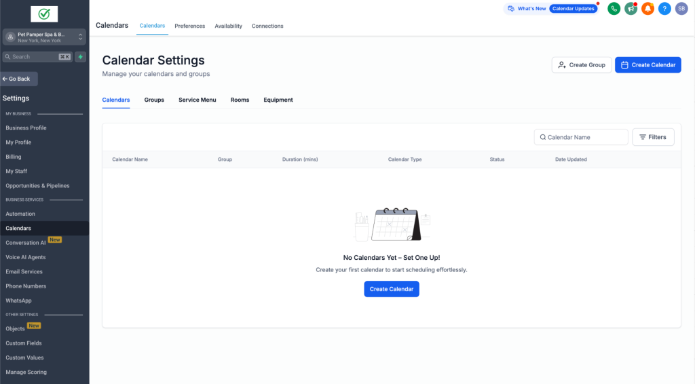Focus the sidebar Search field
Image resolution: width=695 pixels, height=384 pixels.
[x=38, y=57]
